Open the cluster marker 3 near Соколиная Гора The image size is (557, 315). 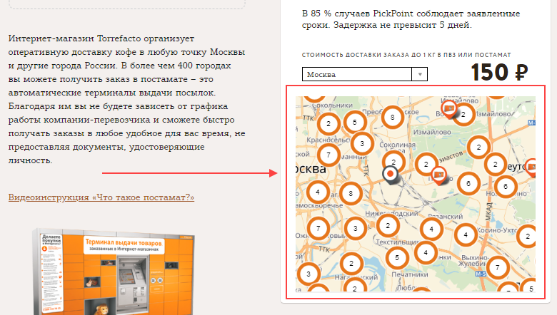[362, 143]
